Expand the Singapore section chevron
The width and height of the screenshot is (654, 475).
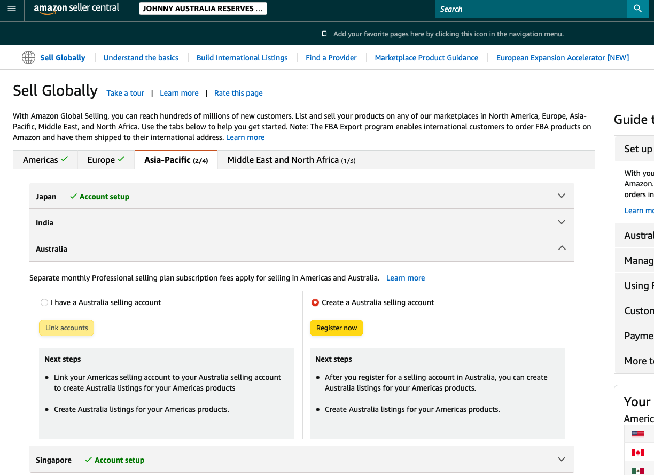[562, 460]
